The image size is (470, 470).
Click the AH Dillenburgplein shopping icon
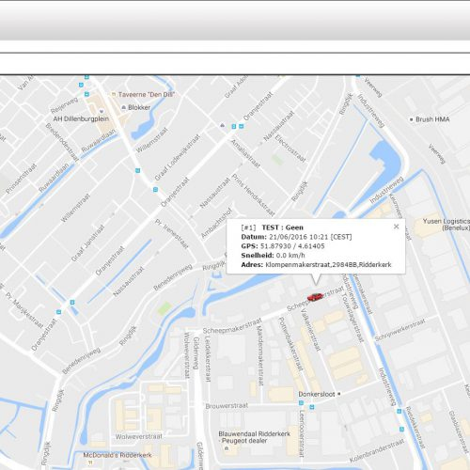coord(102,112)
